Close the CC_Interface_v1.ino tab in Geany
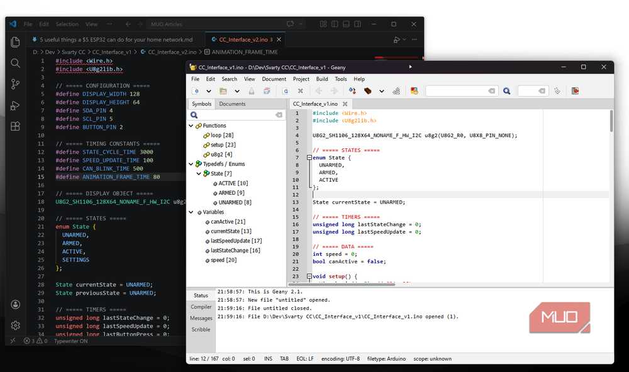629x372 pixels. pyautogui.click(x=345, y=104)
